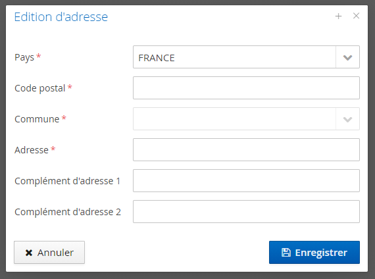This screenshot has width=375, height=279.
Task: Click the Pays field label
Action: pyautogui.click(x=24, y=57)
